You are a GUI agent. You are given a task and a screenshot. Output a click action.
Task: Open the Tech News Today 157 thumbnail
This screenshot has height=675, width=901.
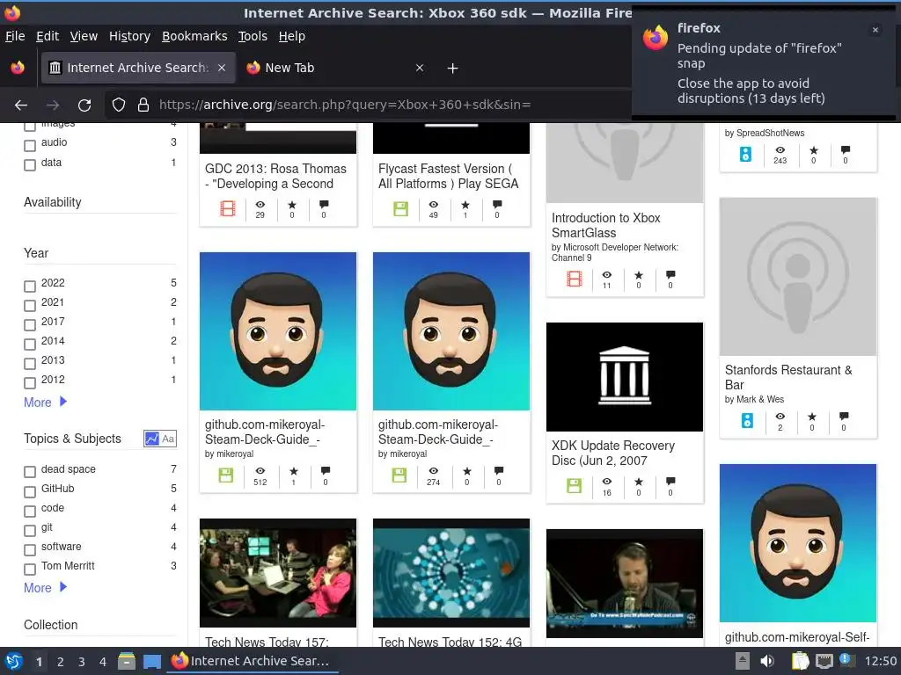click(x=278, y=573)
